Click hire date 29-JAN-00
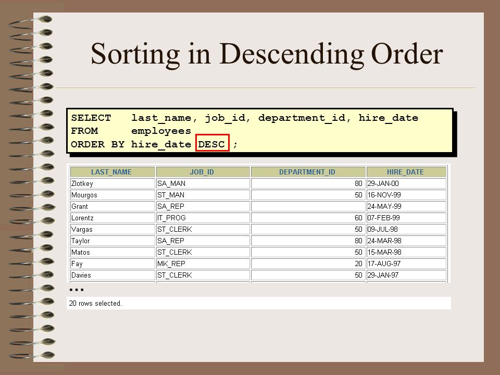 pos(406,183)
